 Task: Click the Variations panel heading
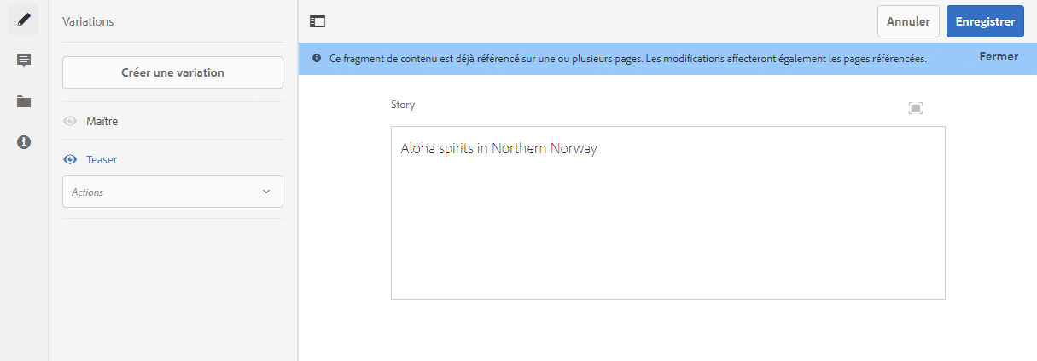tap(88, 21)
